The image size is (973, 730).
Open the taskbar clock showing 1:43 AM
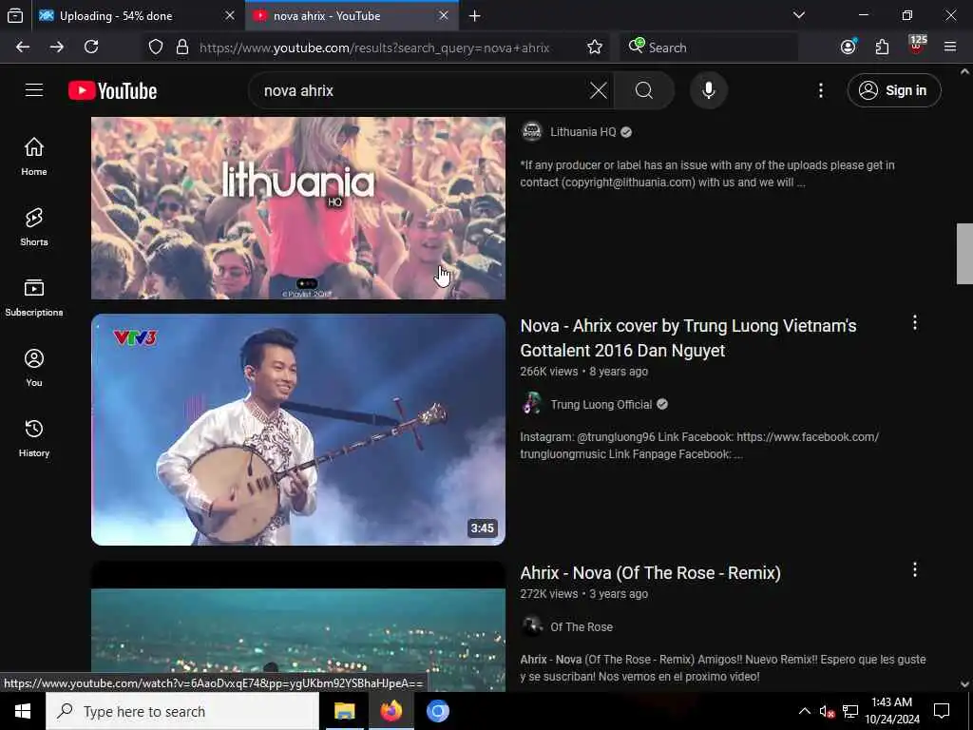tap(891, 711)
